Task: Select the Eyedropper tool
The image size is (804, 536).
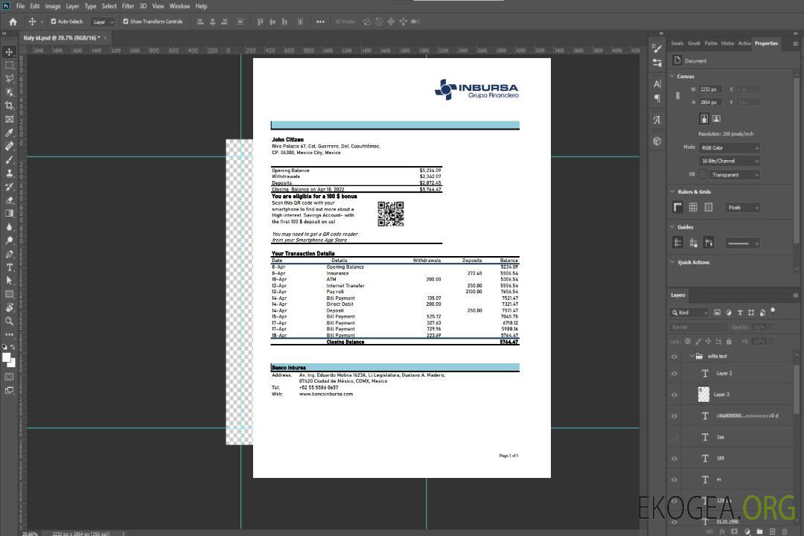Action: 9,133
